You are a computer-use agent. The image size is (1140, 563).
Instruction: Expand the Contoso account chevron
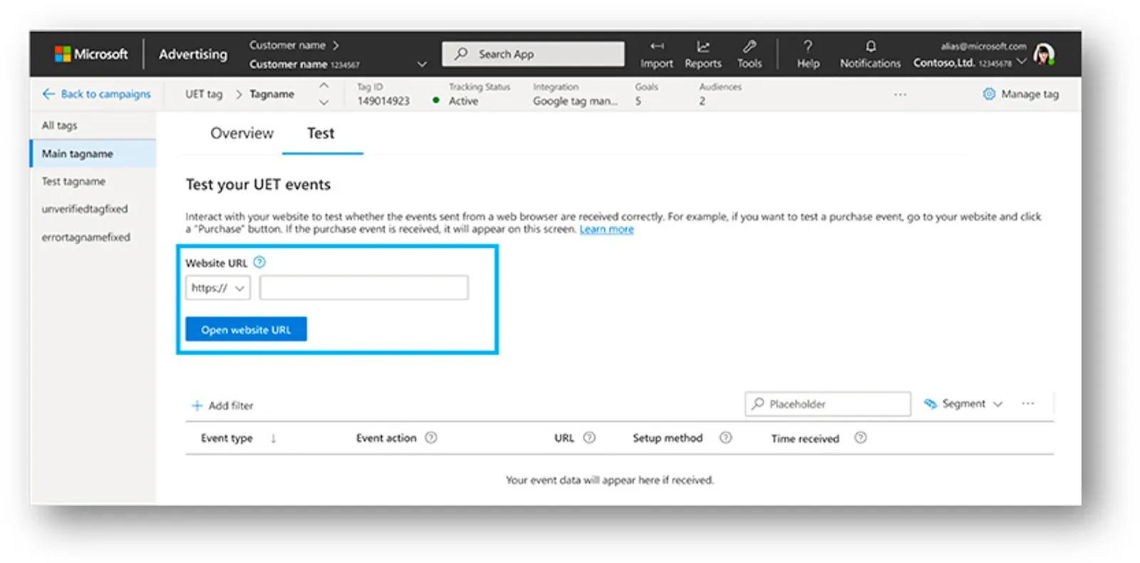coord(1021,62)
